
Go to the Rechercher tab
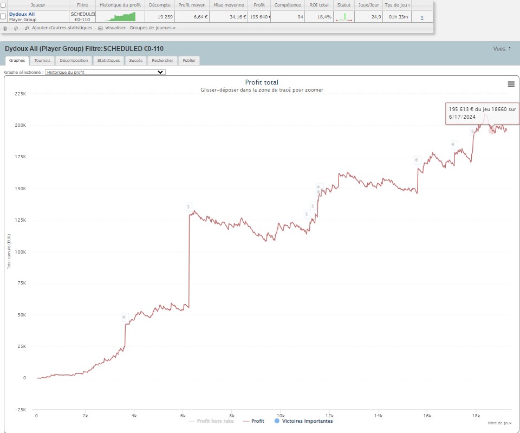162,60
